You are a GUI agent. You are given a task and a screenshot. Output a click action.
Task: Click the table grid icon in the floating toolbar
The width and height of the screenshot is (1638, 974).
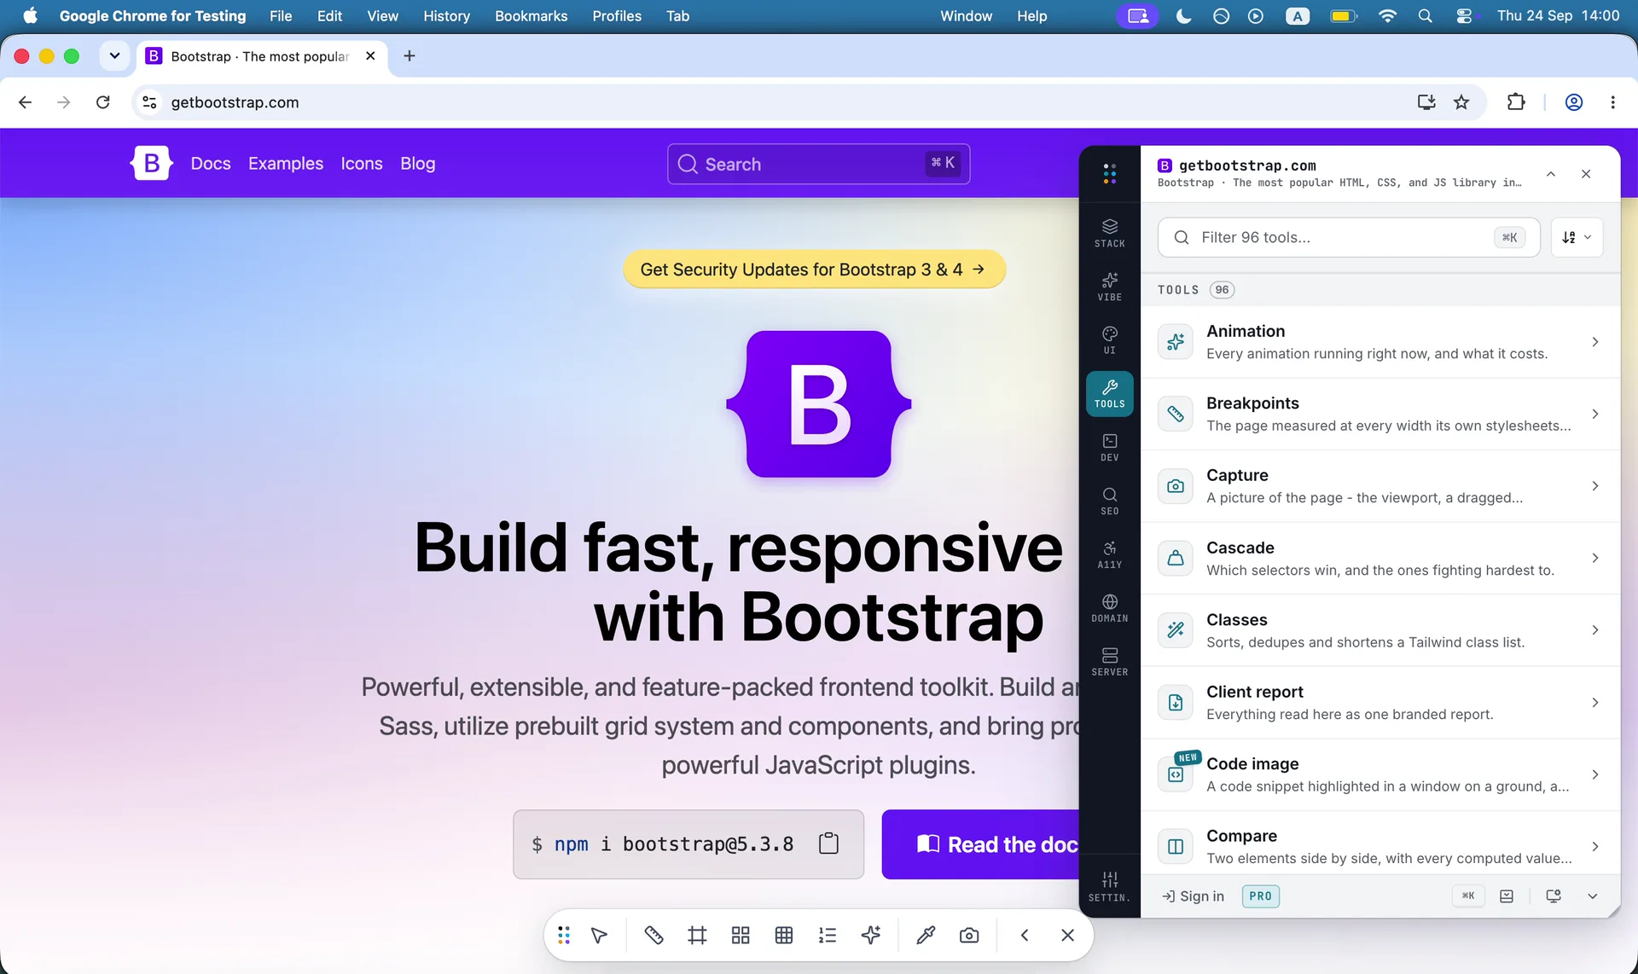click(784, 936)
